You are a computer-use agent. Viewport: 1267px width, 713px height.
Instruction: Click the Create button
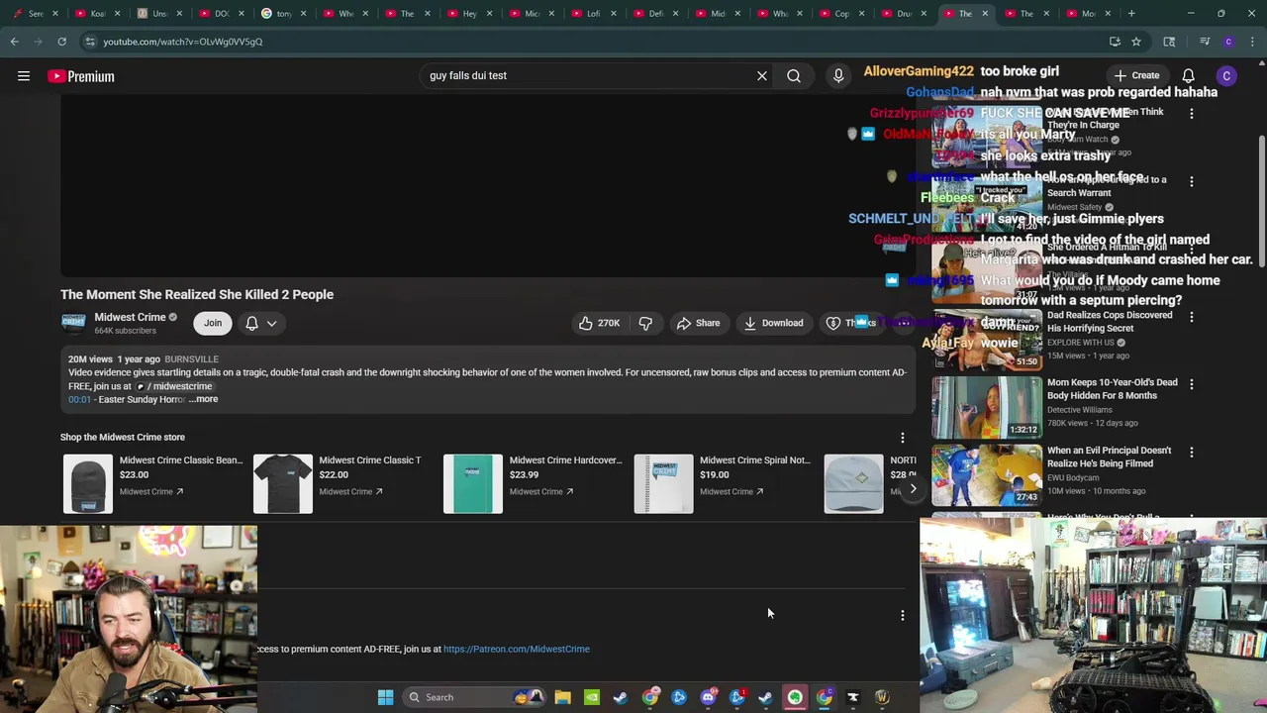(1135, 76)
